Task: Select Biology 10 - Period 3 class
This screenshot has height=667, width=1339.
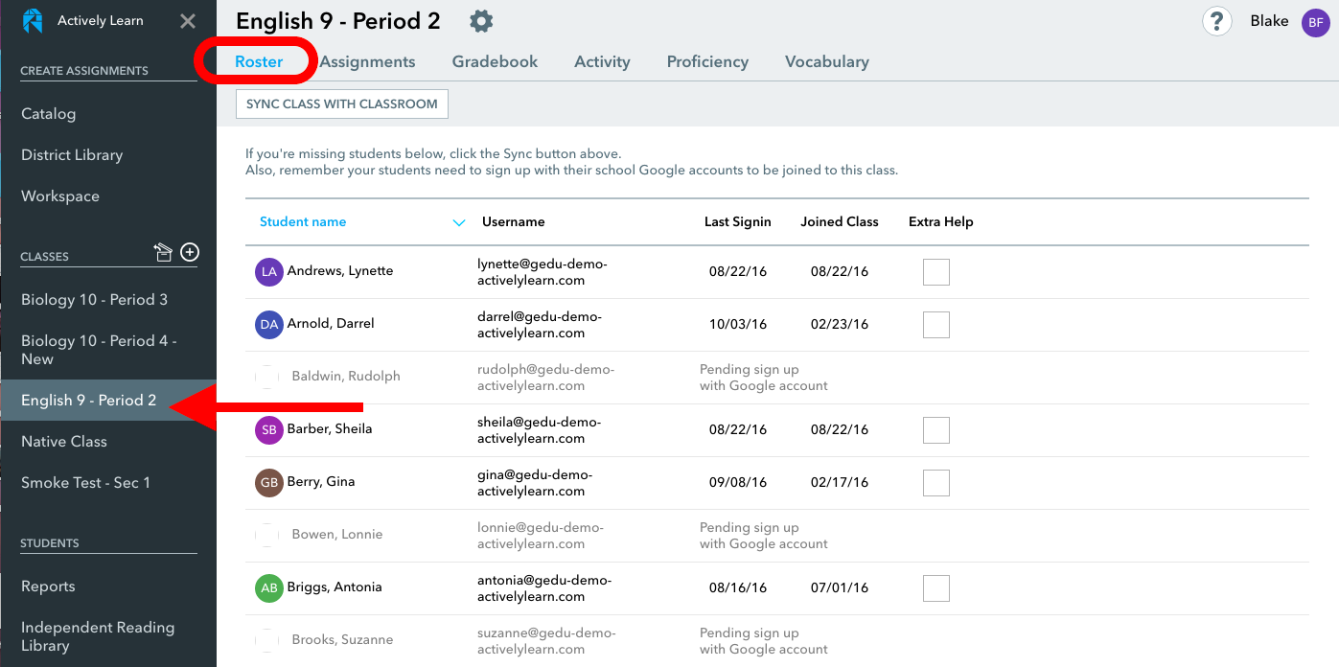Action: click(95, 299)
